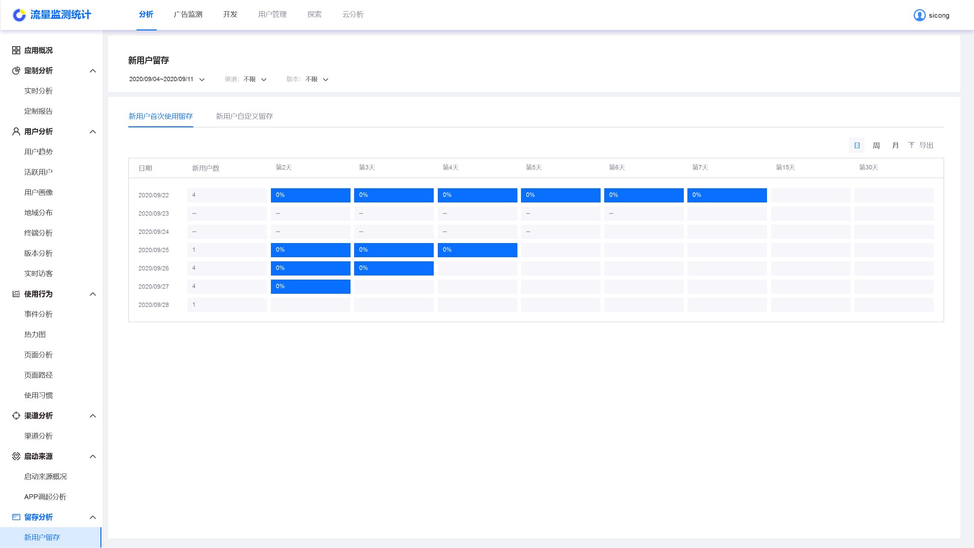Click the 第2天 0% cell for 2020/09/27
Screen dimensions: 974x548
pyautogui.click(x=310, y=287)
